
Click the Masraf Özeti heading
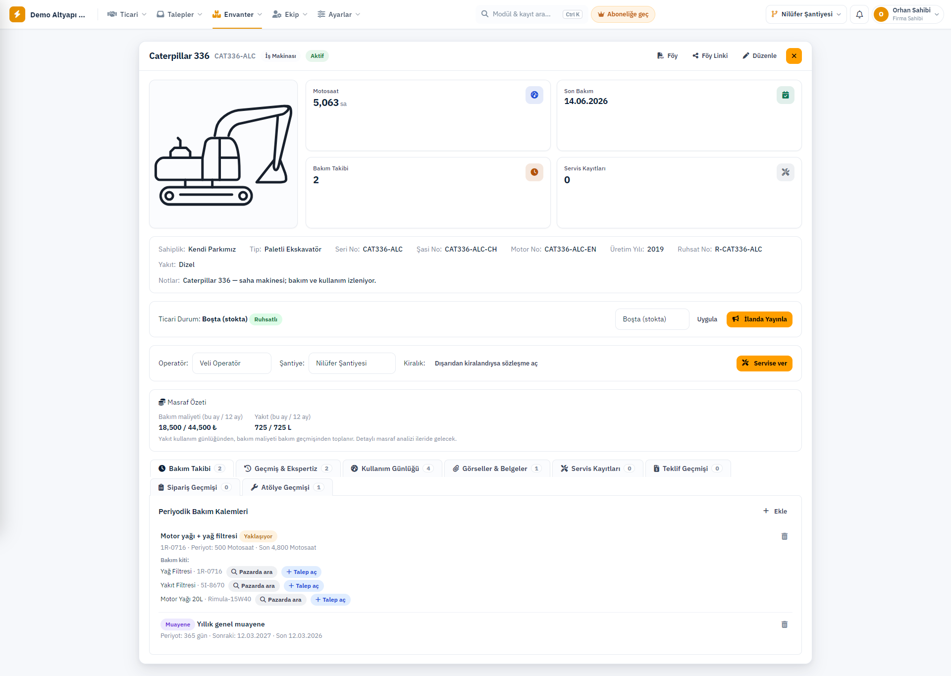[182, 402]
